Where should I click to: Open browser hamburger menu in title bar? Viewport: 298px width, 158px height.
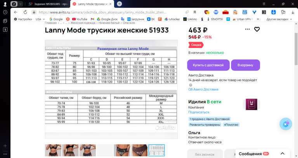[x=264, y=4]
